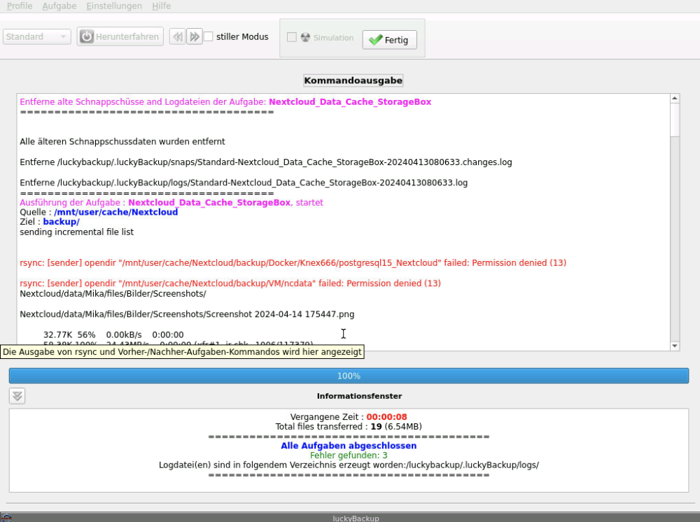Screen dimensions: 700x522
Task: Click the Nextcloud/data/Mika/files/Bilder/Screenshots/ directory line
Action: 113,294
